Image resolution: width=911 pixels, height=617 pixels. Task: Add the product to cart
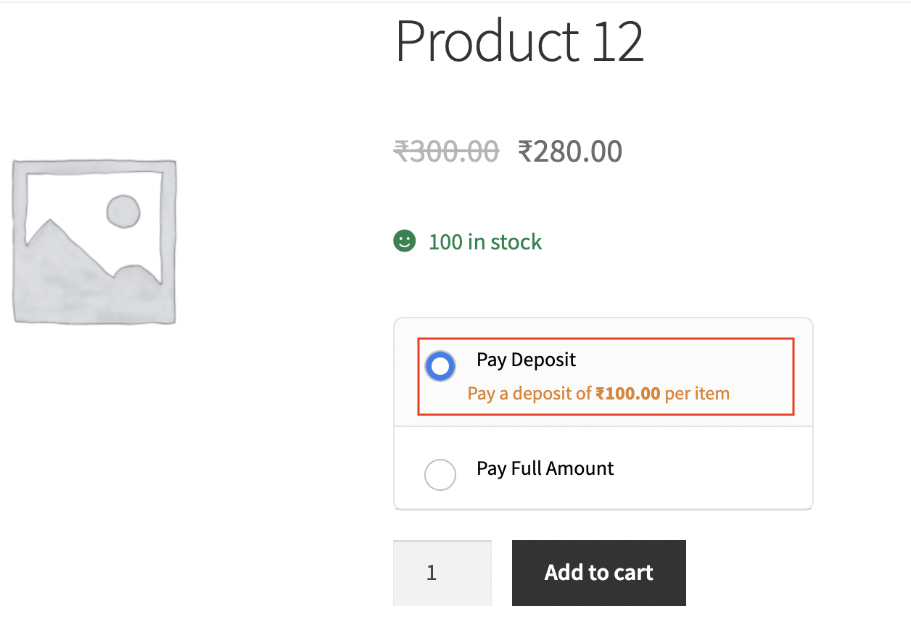pos(599,573)
